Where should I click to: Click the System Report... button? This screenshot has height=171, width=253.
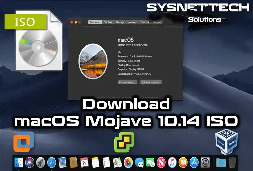(x=128, y=82)
